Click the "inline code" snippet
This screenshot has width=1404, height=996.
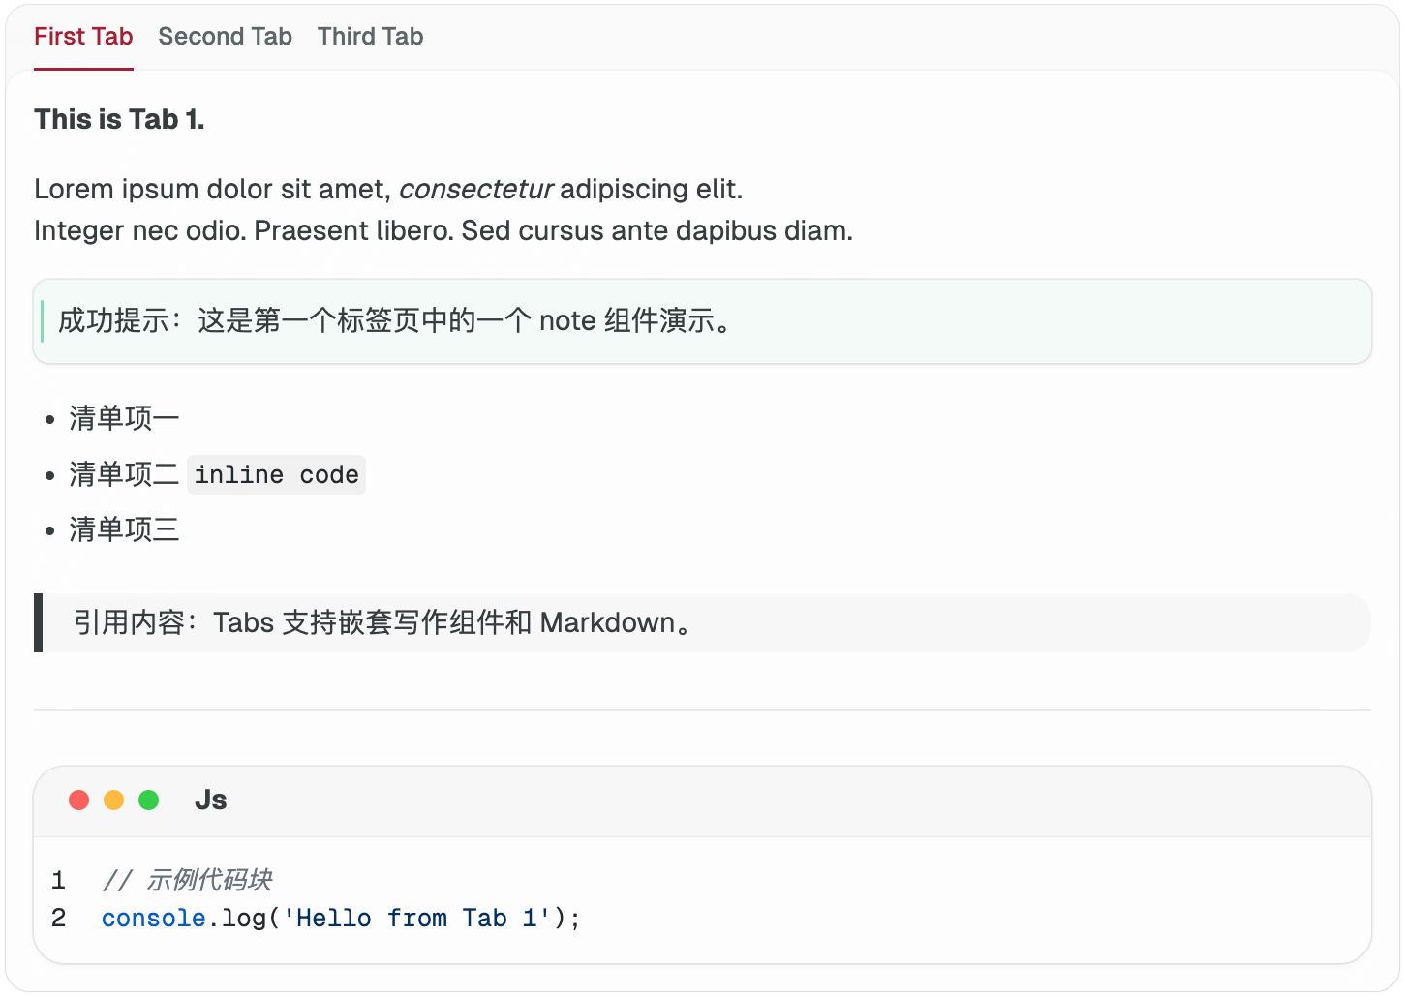(x=276, y=474)
